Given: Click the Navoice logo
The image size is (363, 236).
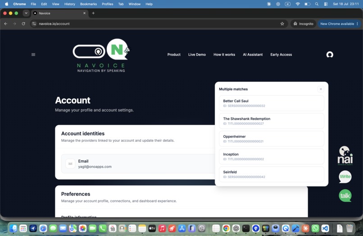Looking at the screenshot, I should 101,55.
